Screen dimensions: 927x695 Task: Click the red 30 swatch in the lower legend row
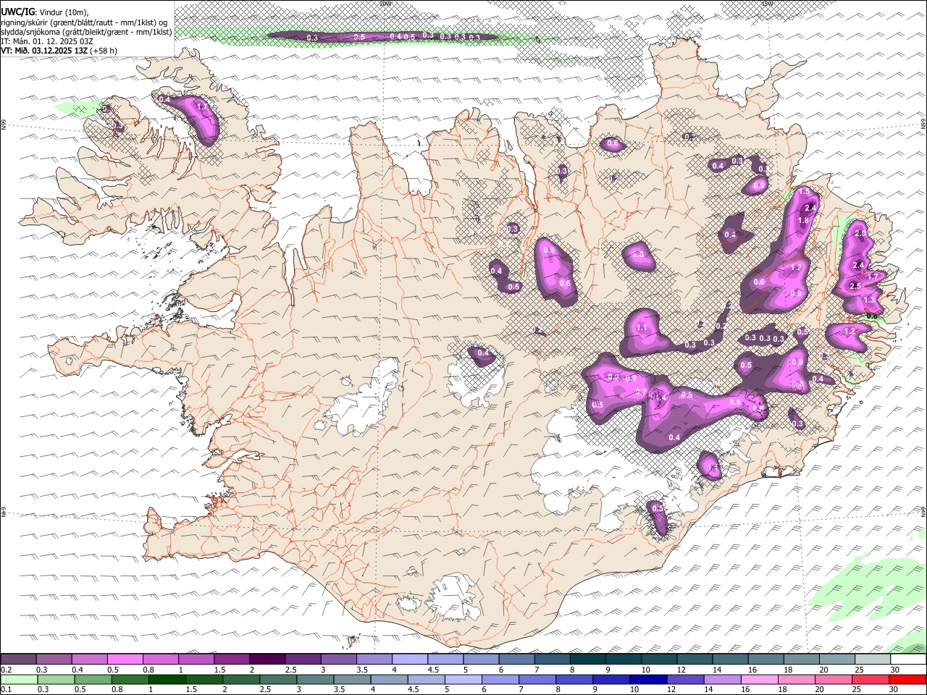tap(907, 679)
